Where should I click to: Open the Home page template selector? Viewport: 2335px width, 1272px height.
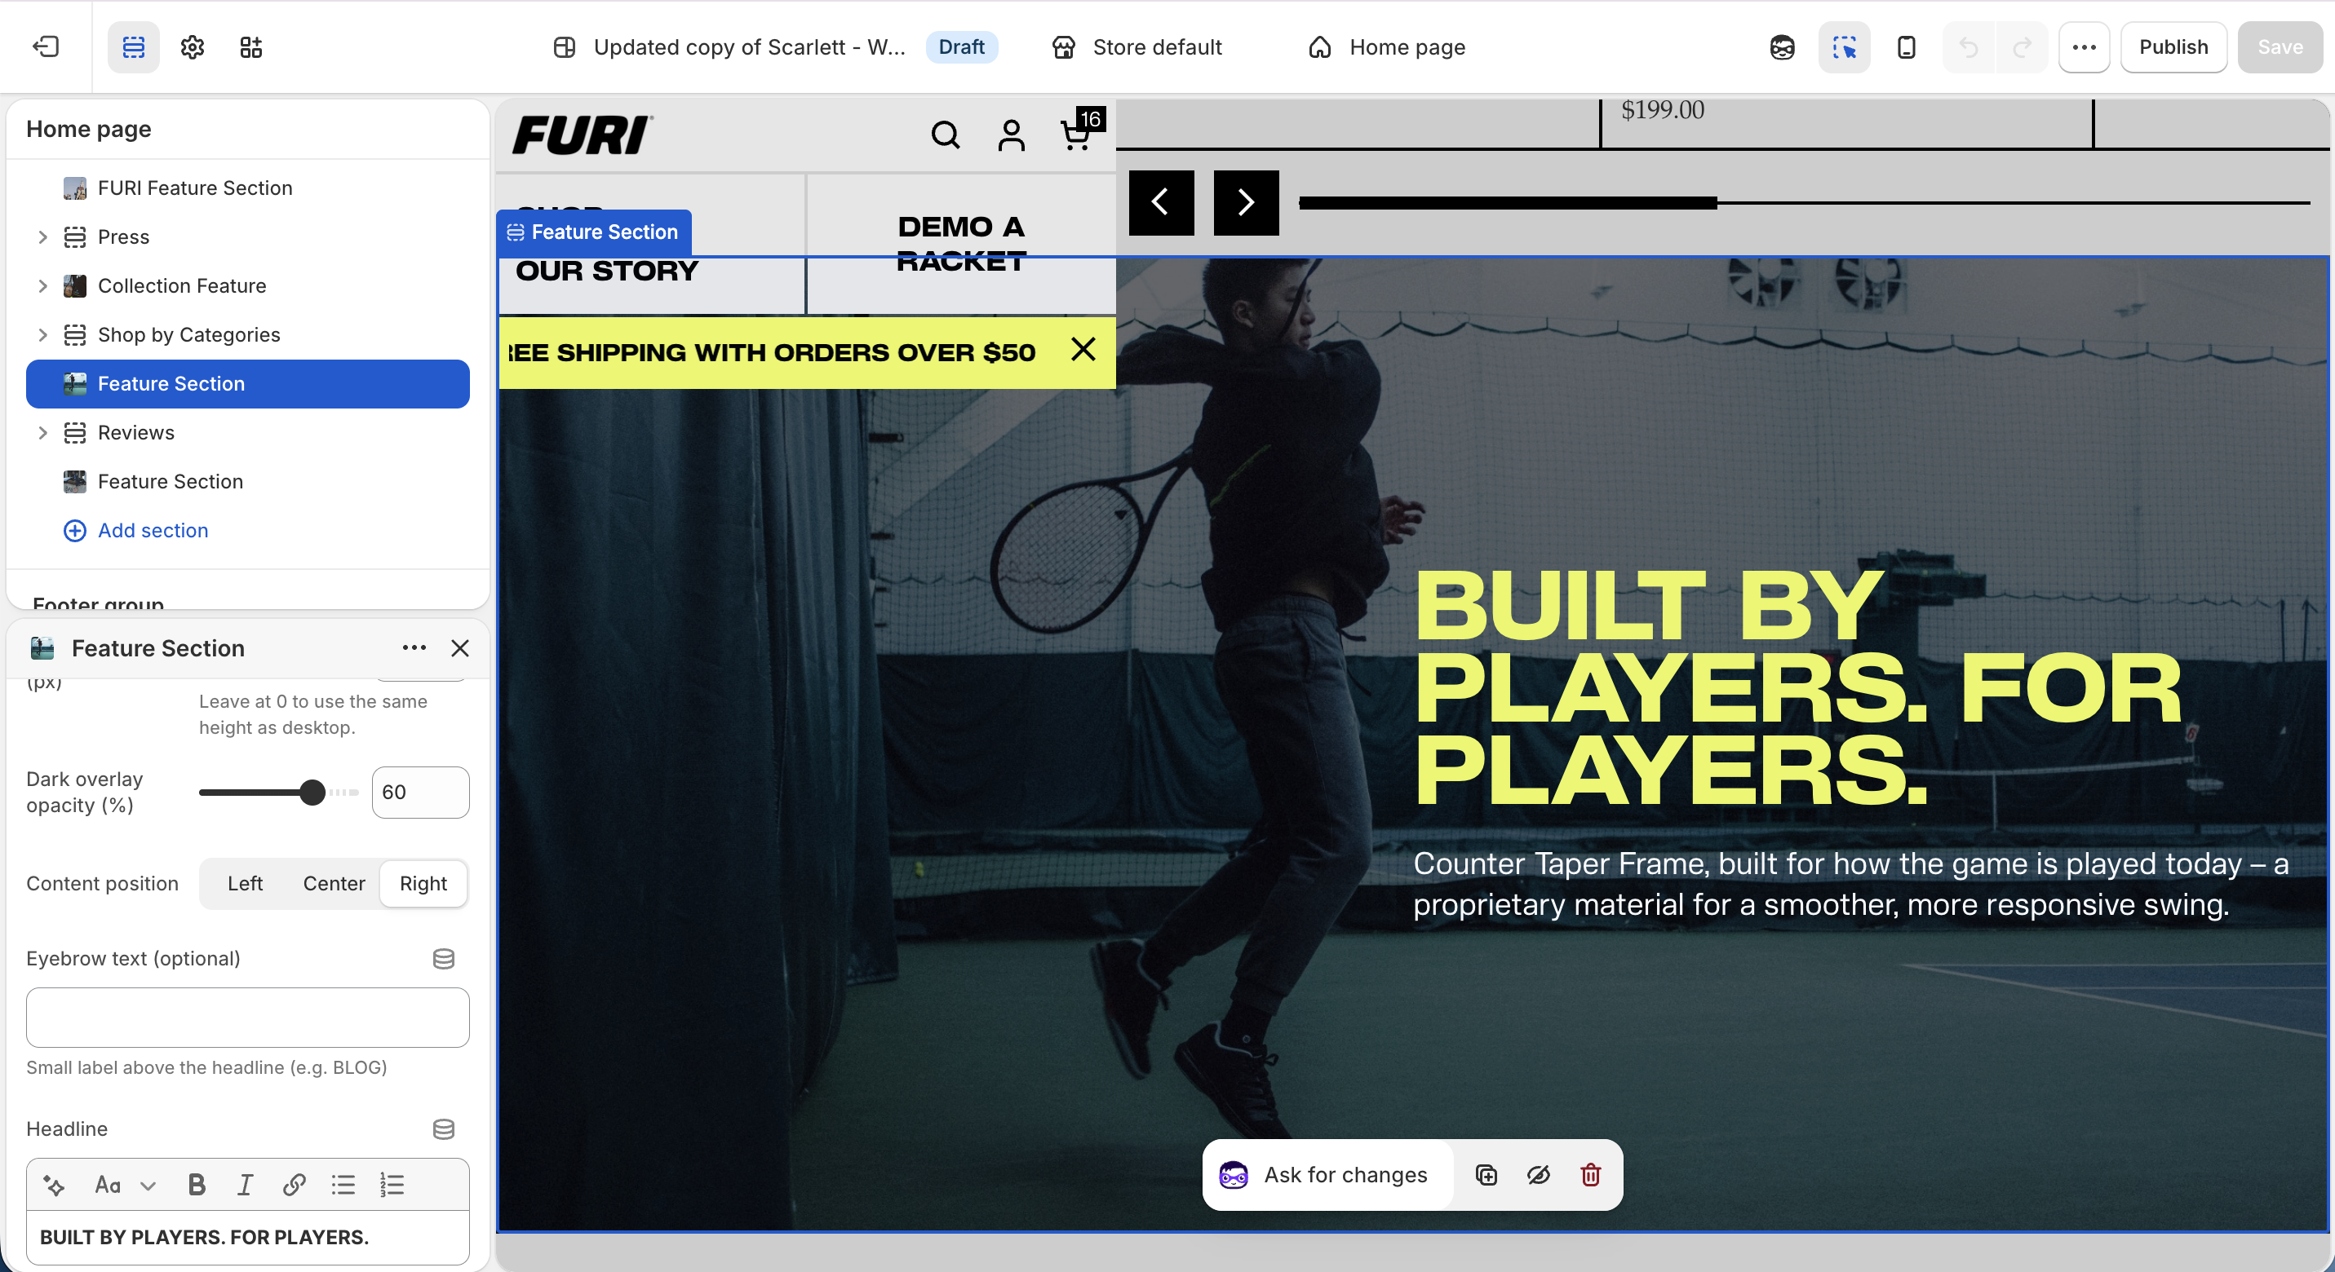click(1387, 47)
